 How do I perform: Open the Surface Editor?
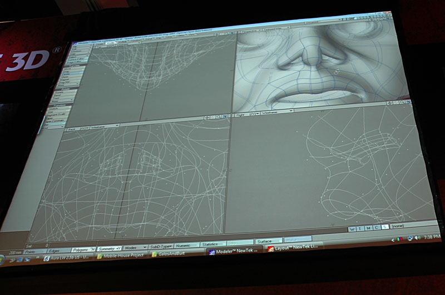click(x=78, y=59)
